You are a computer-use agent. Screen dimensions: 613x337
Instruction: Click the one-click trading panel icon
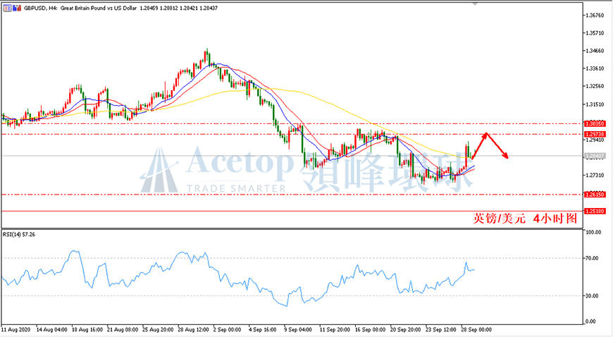(8, 8)
